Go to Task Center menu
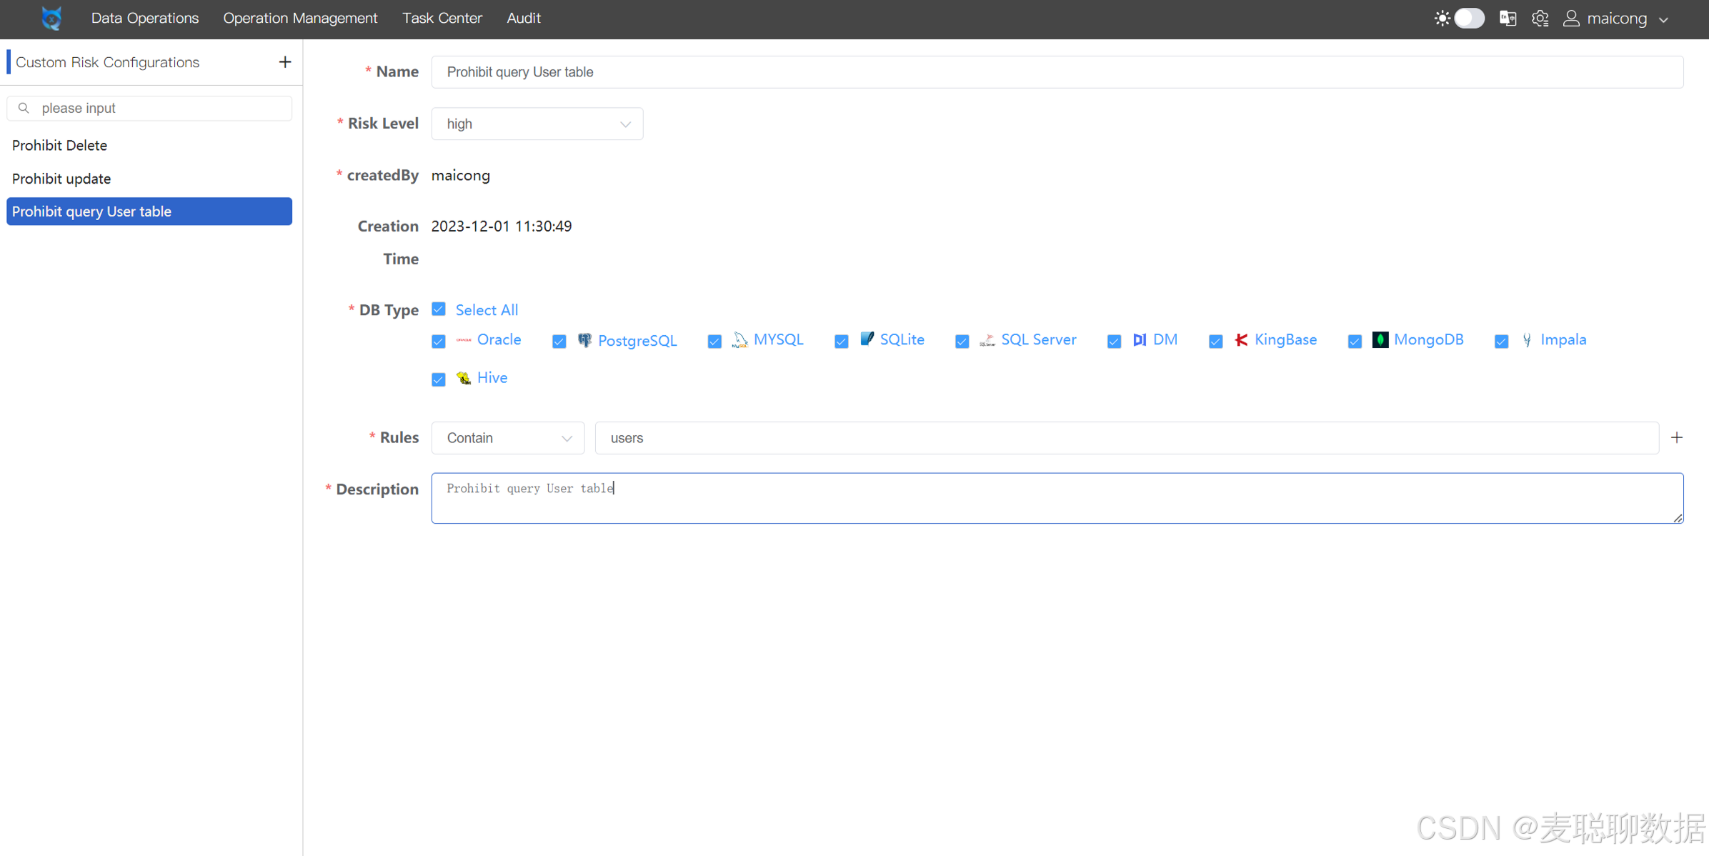The image size is (1709, 856). tap(442, 19)
